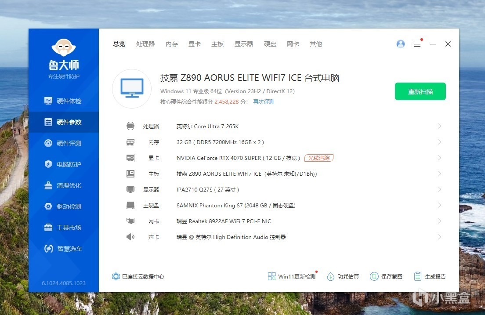Click the green 重新扫描 button
Viewport: 485px width, 315px height.
pyautogui.click(x=420, y=91)
